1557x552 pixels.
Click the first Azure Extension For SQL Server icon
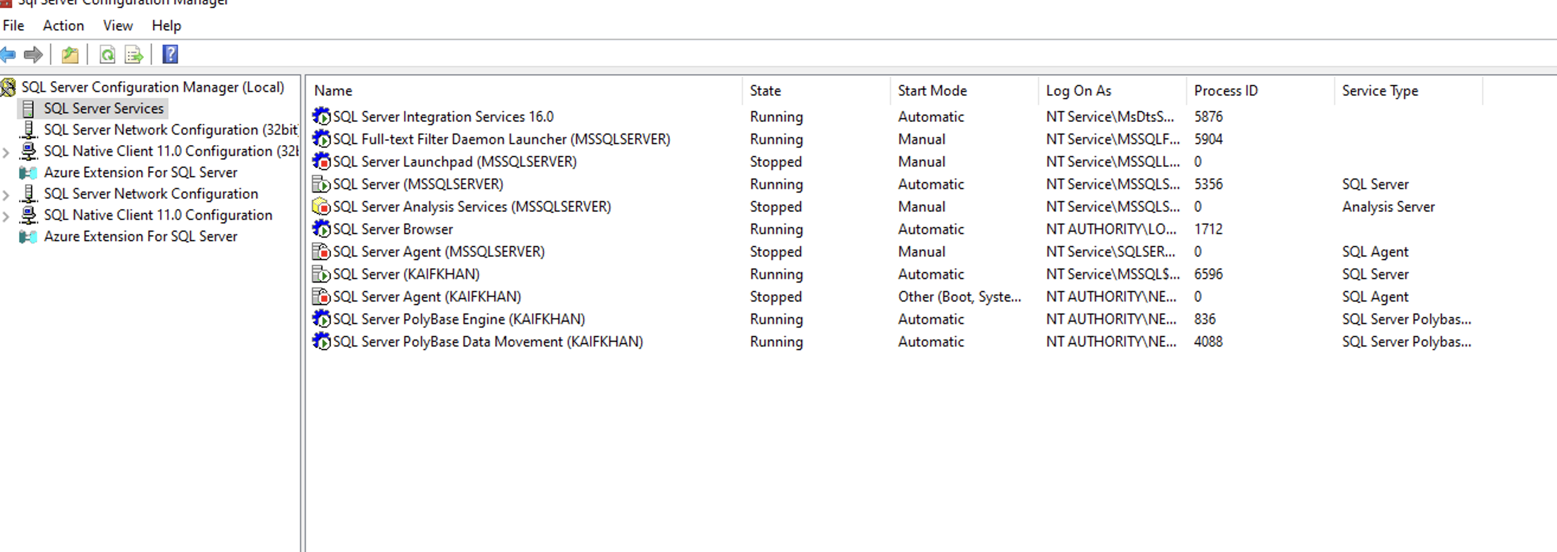pos(28,173)
